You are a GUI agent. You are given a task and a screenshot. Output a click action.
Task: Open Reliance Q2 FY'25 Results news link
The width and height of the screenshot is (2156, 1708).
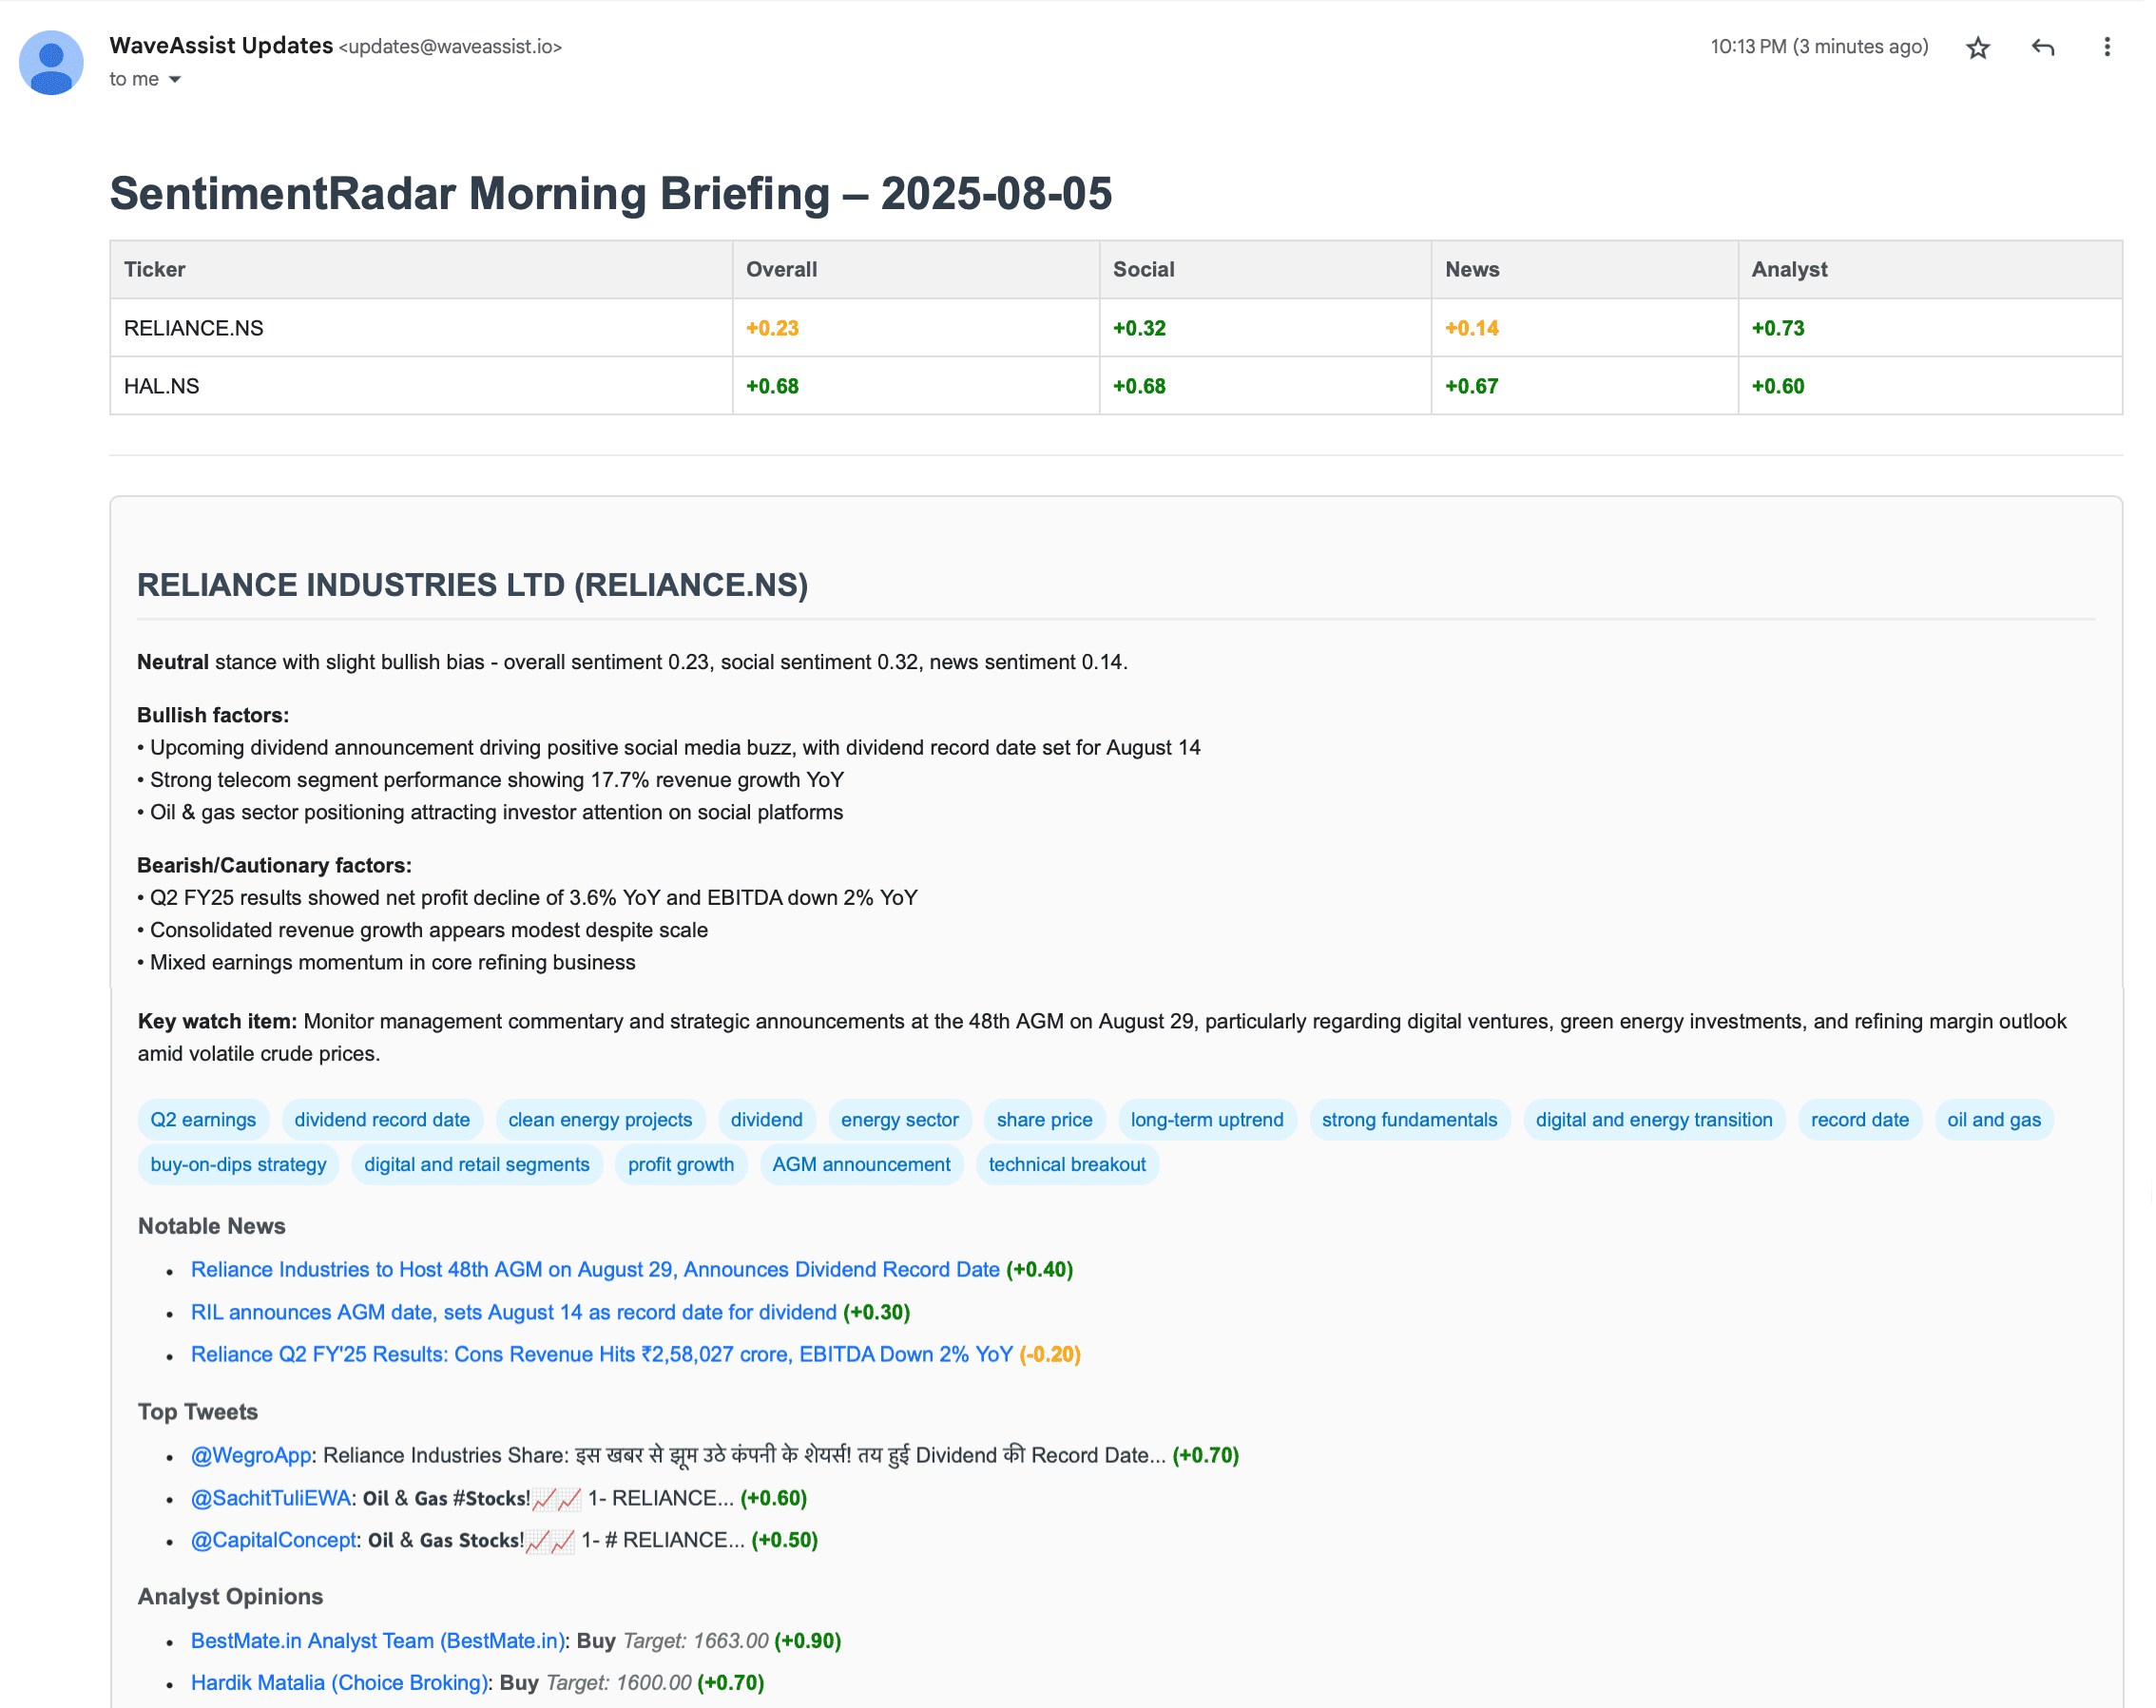pos(602,1354)
